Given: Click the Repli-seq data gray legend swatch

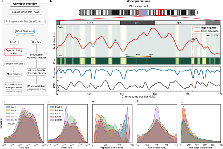Looking at the screenshot, I should tap(197, 28).
